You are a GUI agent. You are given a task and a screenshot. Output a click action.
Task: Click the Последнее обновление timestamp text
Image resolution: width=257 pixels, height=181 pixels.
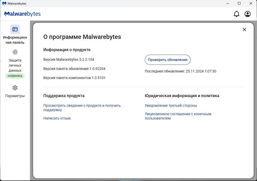(180, 71)
